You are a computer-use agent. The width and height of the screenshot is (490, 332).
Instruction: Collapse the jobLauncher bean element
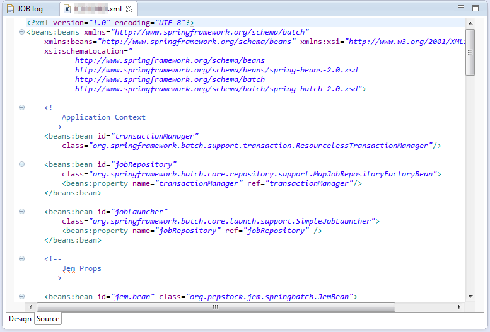(x=21, y=212)
